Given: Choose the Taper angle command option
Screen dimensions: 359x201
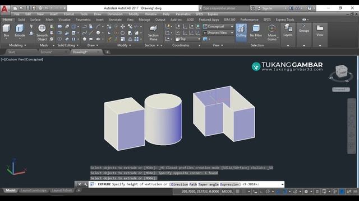Looking at the screenshot, I should 208,184.
